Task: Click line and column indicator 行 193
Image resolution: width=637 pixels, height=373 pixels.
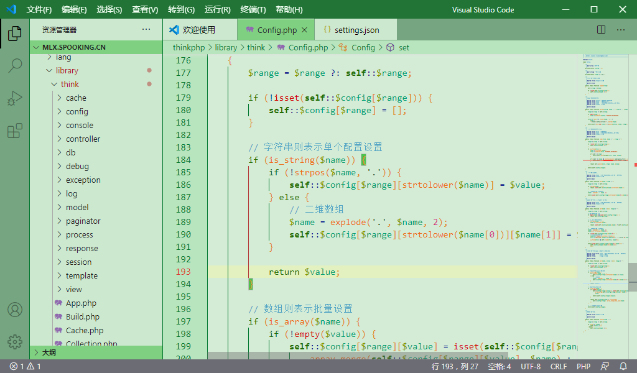Action: tap(455, 366)
